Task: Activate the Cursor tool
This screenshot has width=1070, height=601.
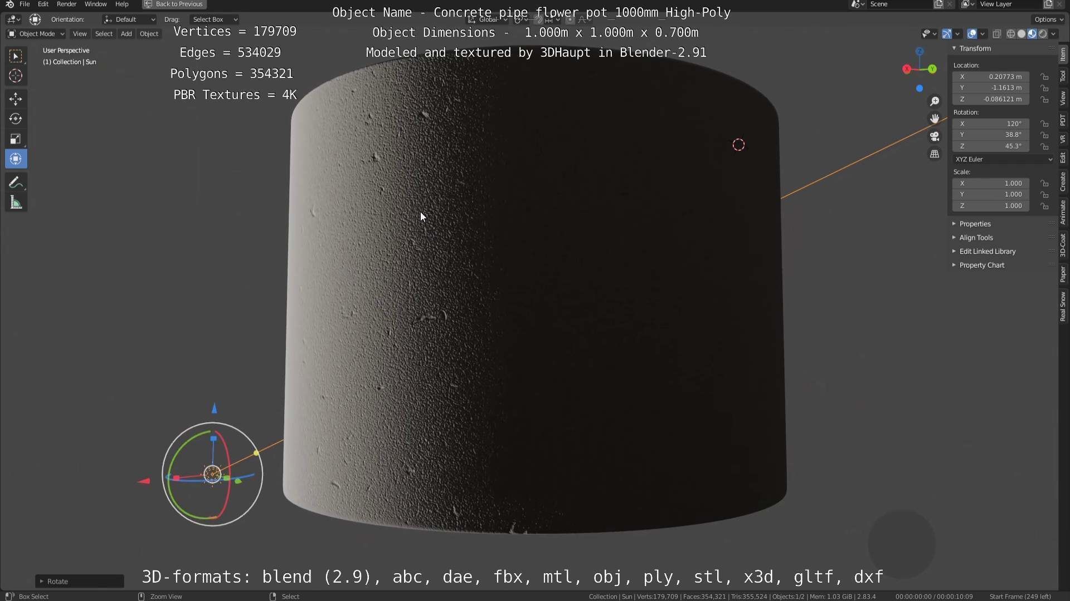Action: (x=16, y=76)
